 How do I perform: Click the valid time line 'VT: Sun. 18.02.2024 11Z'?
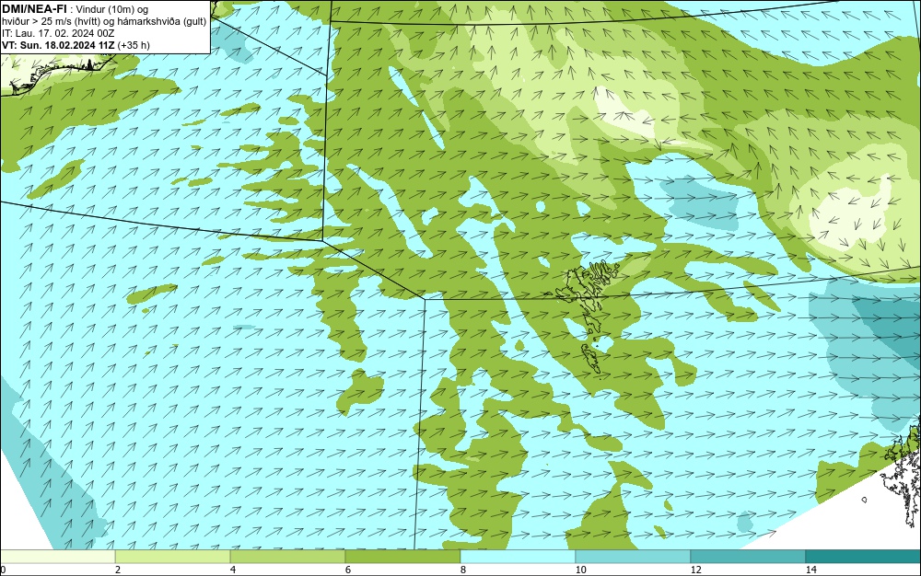58,45
